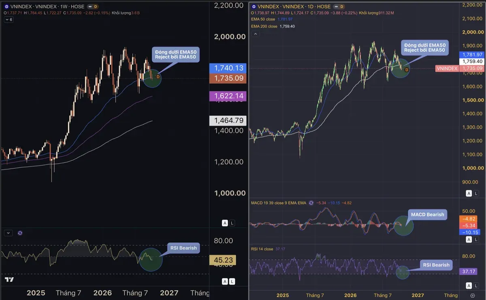The height and width of the screenshot is (300, 486).
Task: Click the VNINDEX symbol logo on weekly chart
Action: [6, 7]
